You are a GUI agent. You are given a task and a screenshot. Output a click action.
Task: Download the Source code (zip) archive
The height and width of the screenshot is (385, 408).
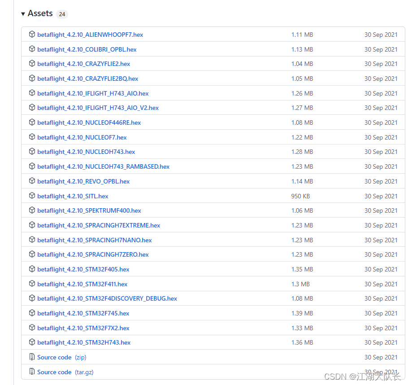[62, 357]
